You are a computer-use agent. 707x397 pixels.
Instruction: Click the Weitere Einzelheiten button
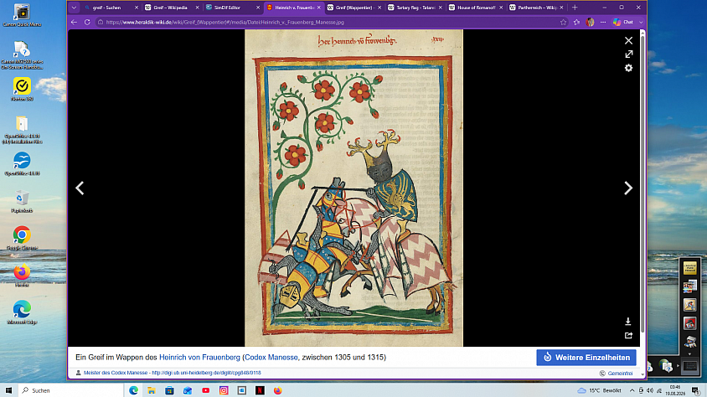586,358
